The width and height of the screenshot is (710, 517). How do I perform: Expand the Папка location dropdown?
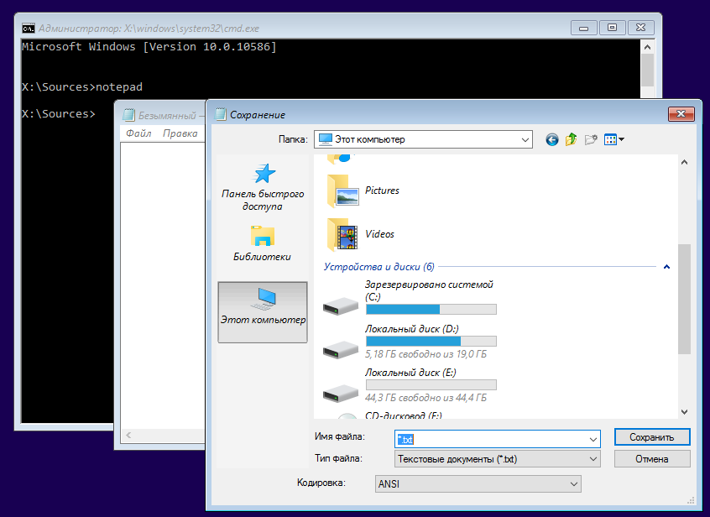[525, 139]
